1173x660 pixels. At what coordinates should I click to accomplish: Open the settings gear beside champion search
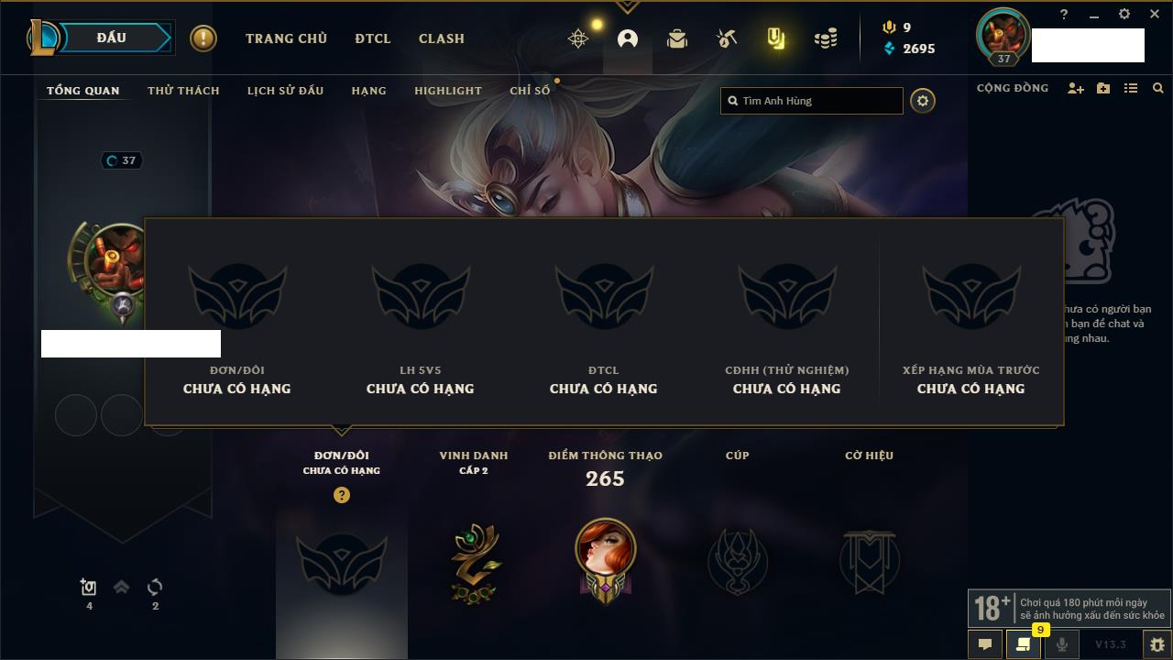[x=923, y=101]
